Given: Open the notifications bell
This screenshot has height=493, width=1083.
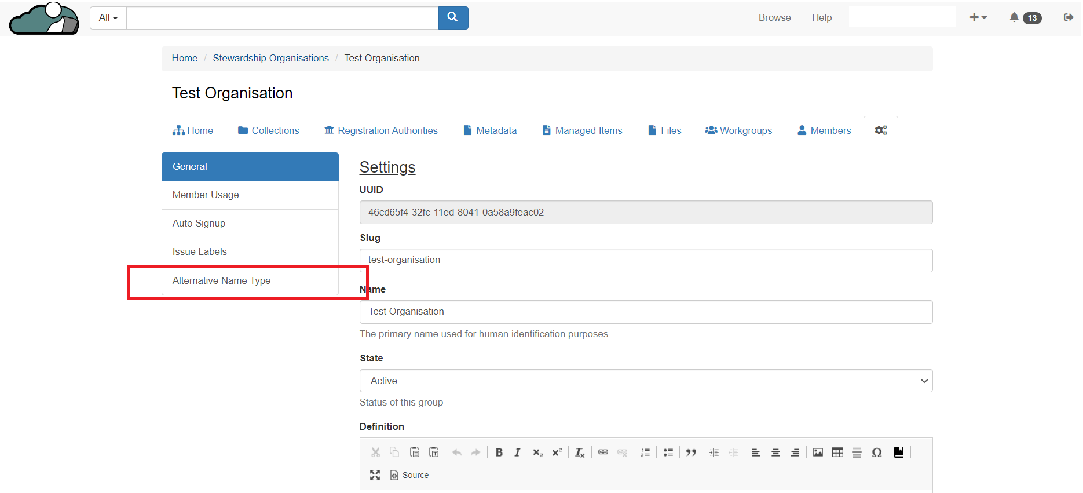Looking at the screenshot, I should click(x=1014, y=17).
